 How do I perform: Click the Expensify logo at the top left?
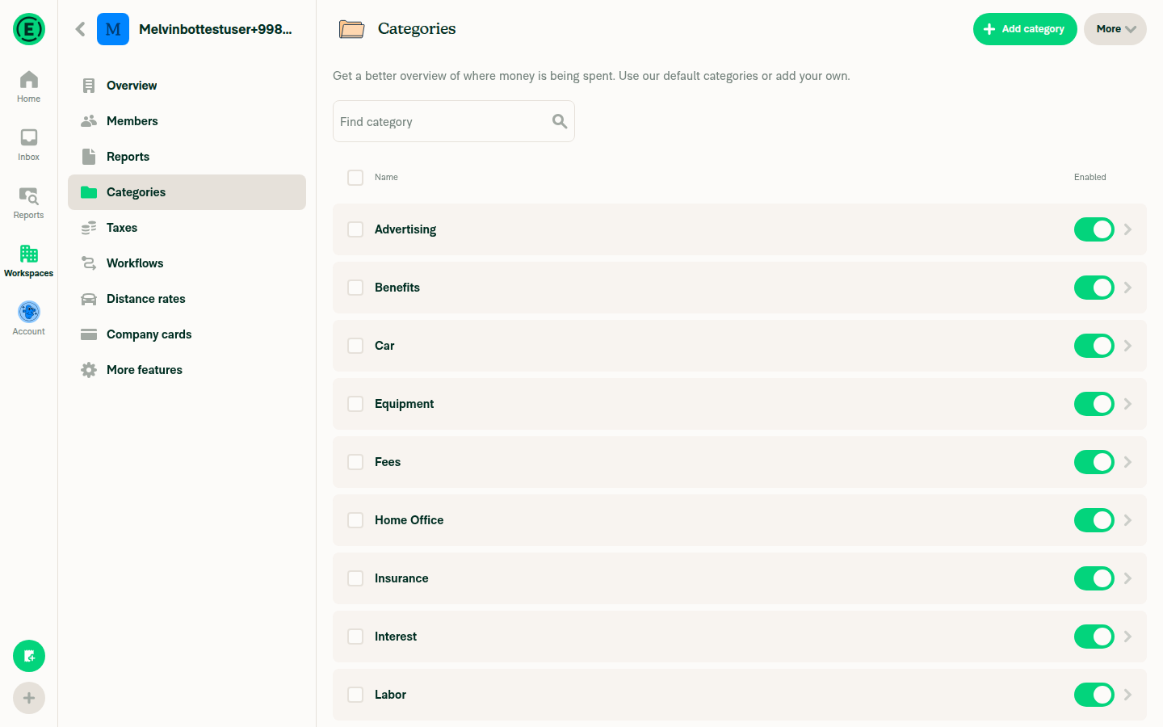point(28,29)
